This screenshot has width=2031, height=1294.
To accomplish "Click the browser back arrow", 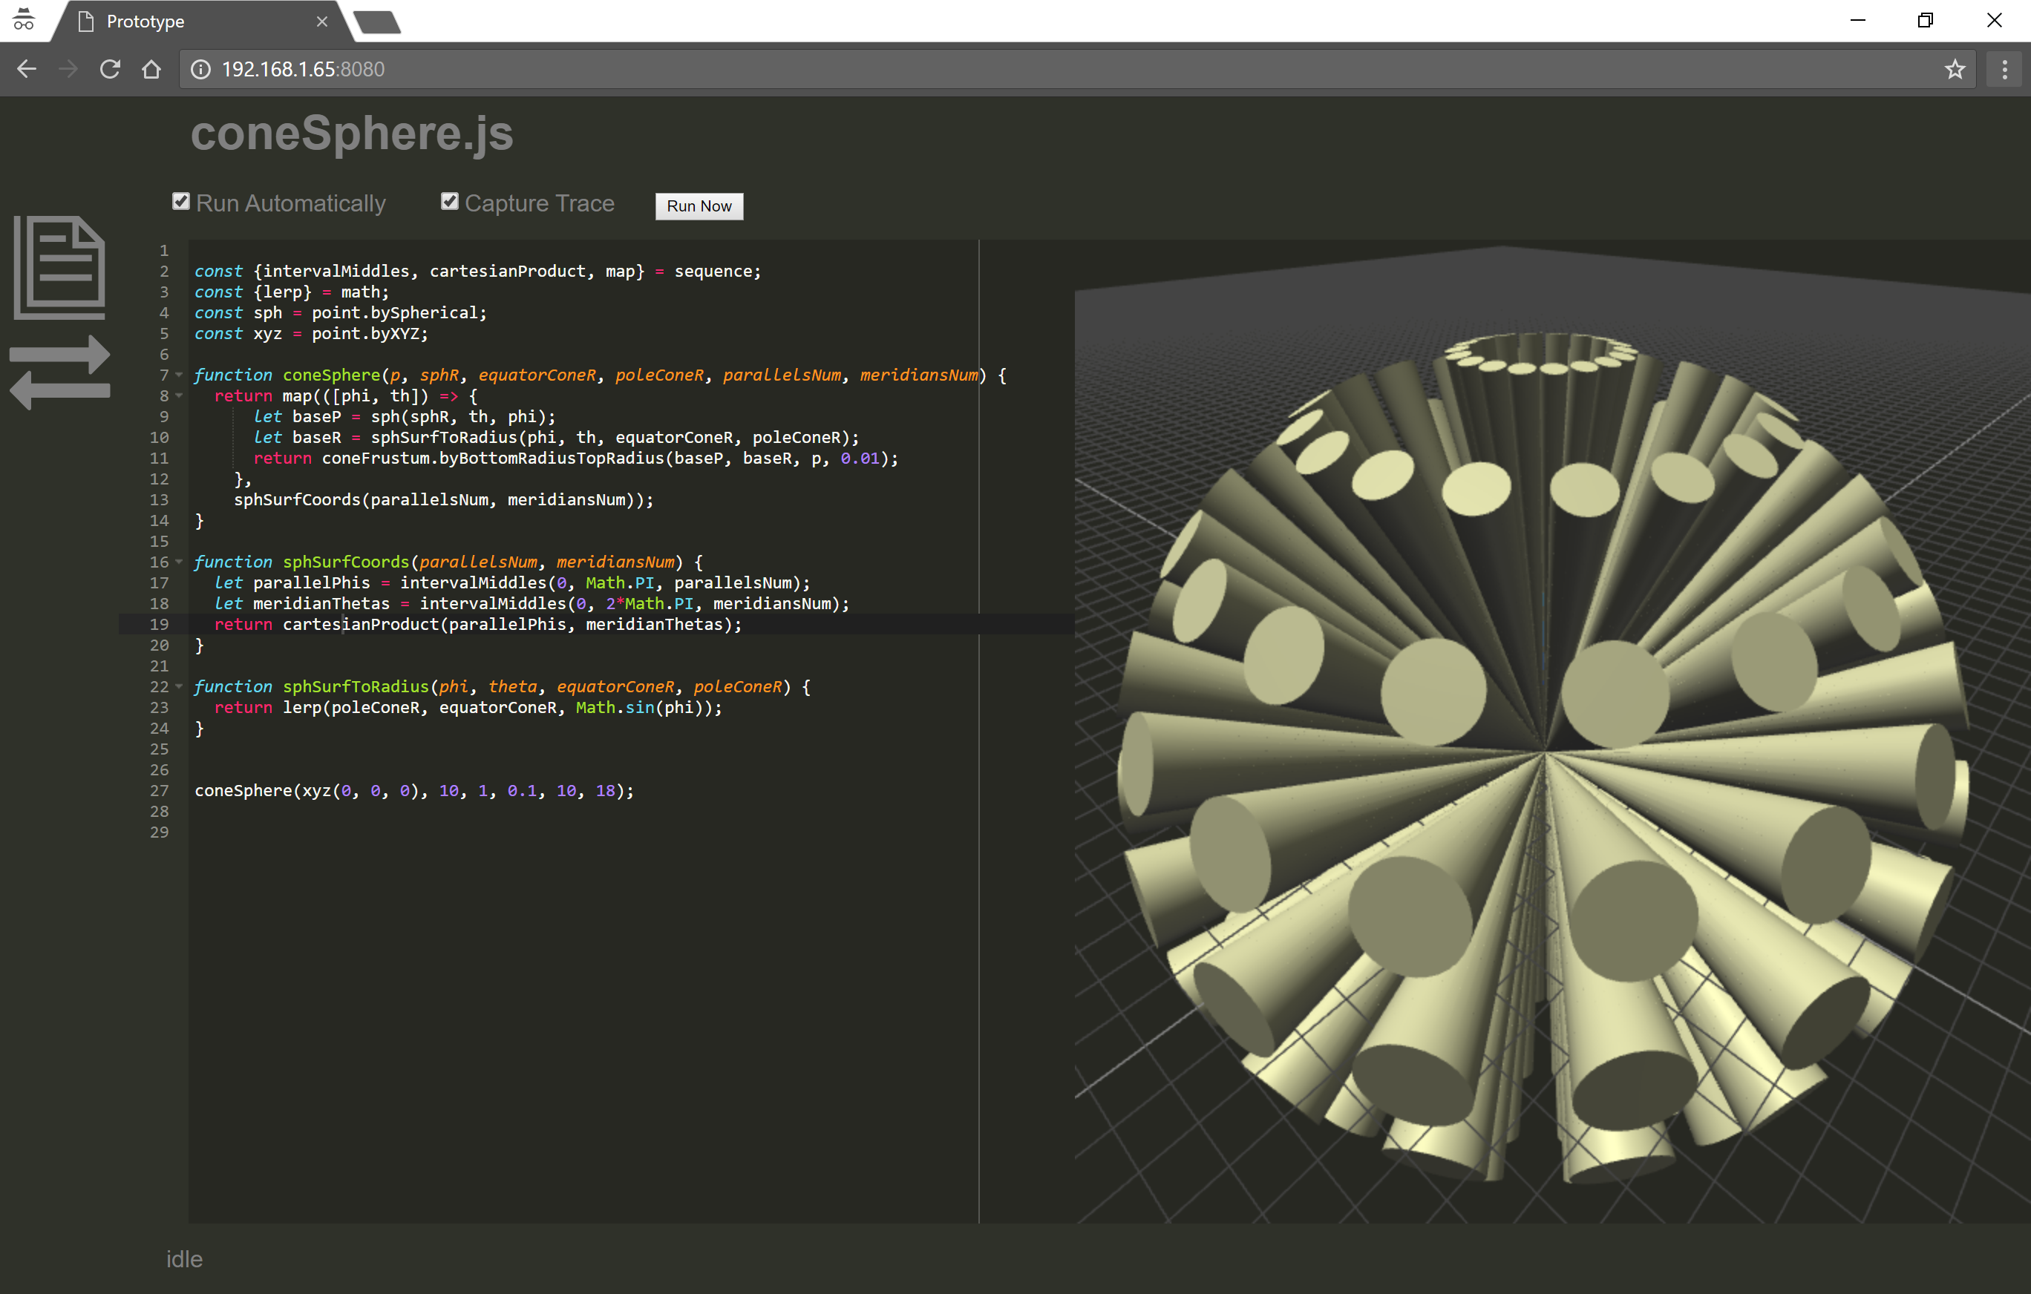I will (x=26, y=69).
